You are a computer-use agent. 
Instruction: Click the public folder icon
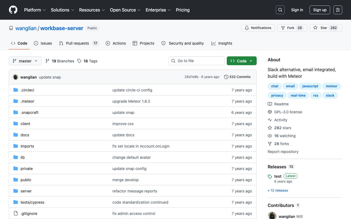pyautogui.click(x=16, y=180)
